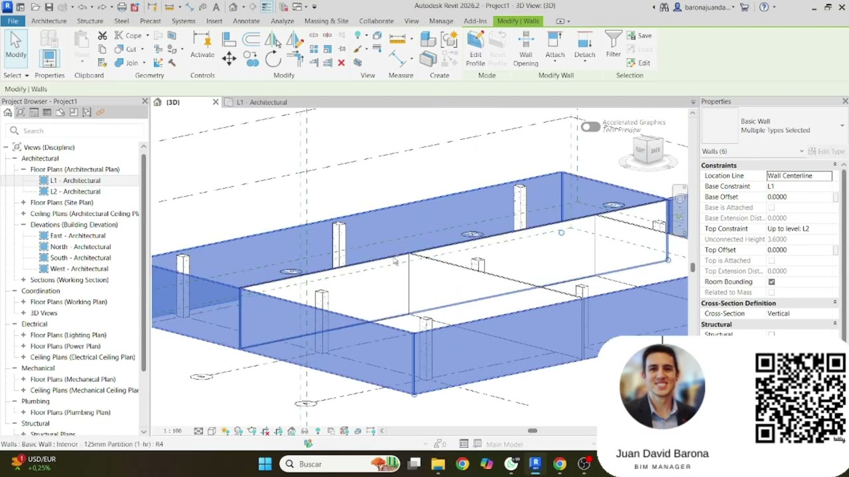Click the ViewCube in the 3D view
This screenshot has width=849, height=477.
pyautogui.click(x=648, y=150)
